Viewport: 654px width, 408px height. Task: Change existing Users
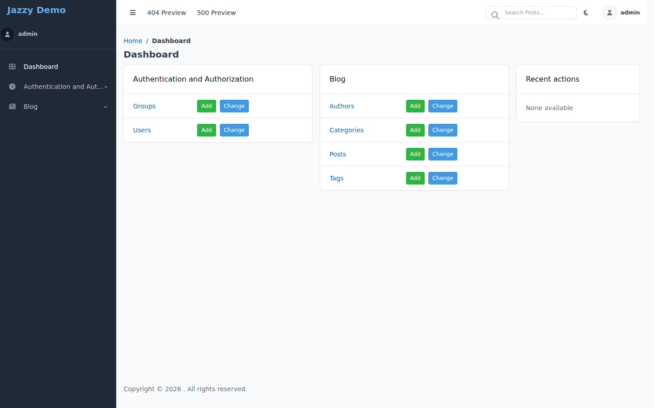(234, 130)
